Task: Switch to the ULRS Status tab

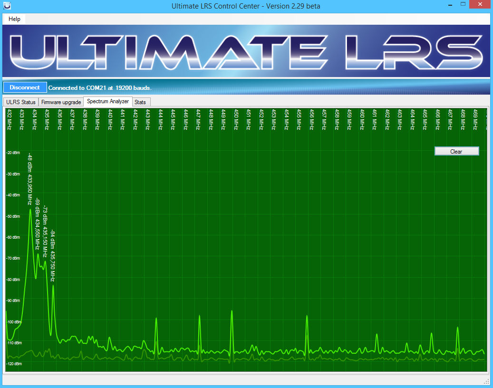Action: (x=21, y=102)
